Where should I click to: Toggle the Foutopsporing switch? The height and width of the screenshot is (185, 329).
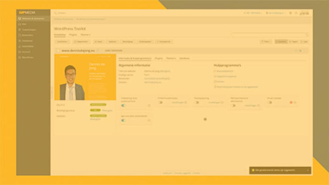197,103
